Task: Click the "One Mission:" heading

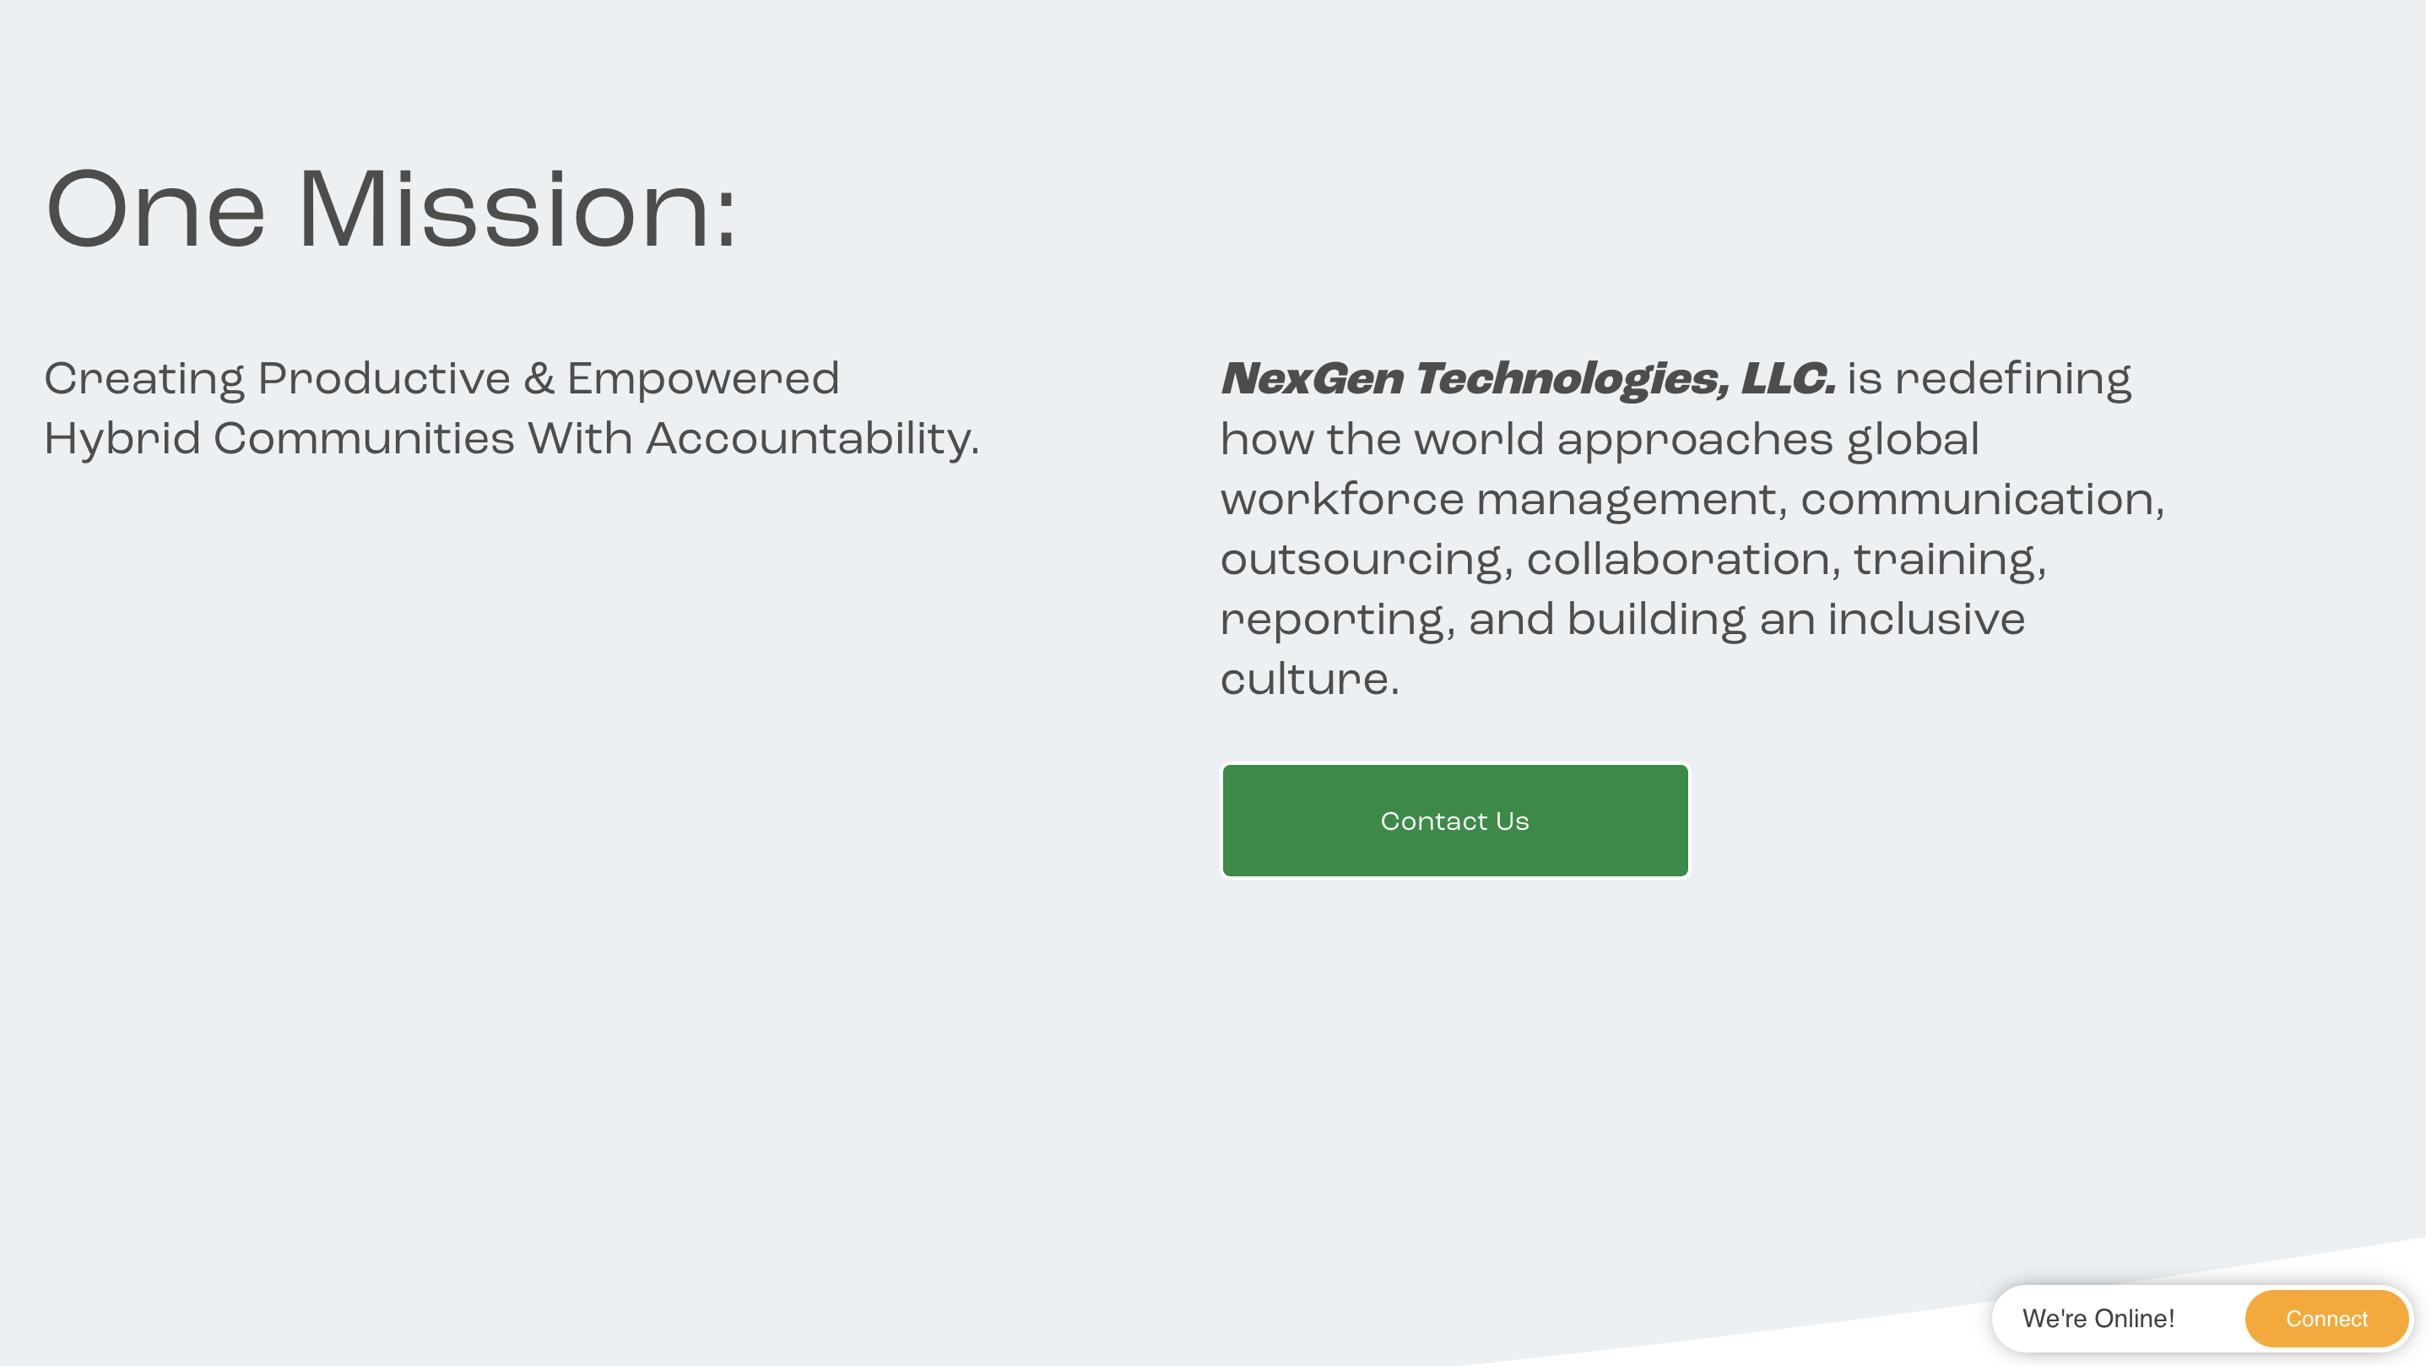Action: 391,209
